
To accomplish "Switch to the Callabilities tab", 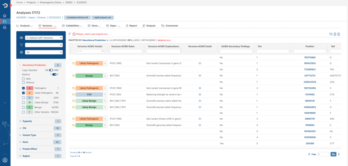I will (x=72, y=26).
